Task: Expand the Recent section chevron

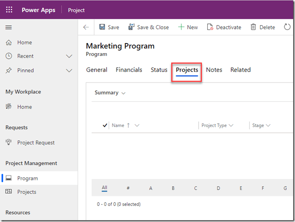Action: pos(69,56)
